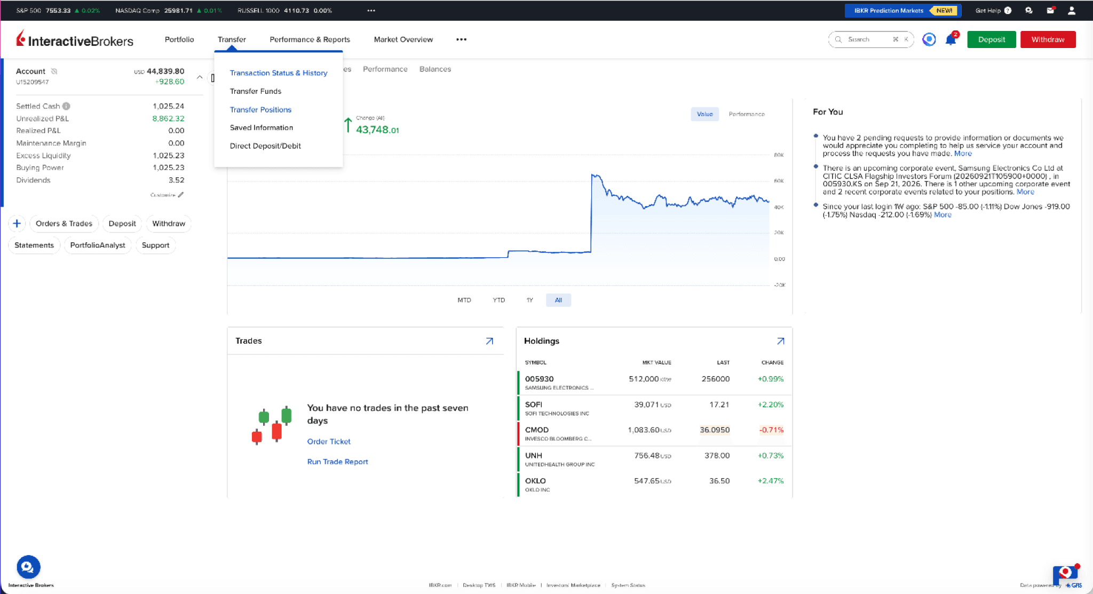
Task: Open the 005930 Samsung Electronics holding row
Action: [x=654, y=383]
